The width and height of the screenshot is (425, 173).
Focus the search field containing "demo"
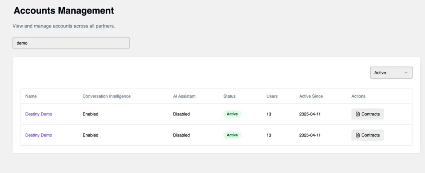pyautogui.click(x=71, y=43)
